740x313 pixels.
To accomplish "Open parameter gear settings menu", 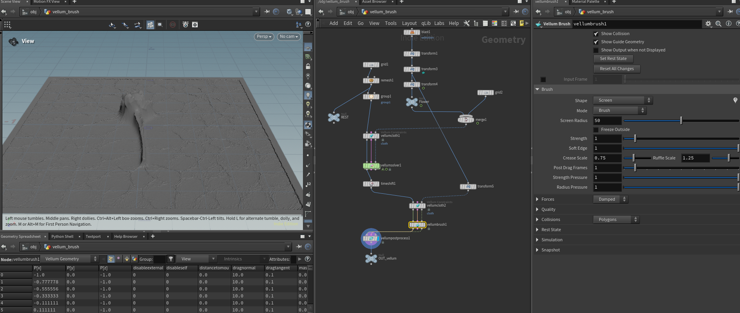I will (708, 24).
